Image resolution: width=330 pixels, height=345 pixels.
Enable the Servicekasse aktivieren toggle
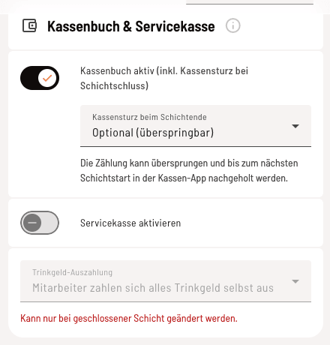pos(40,223)
